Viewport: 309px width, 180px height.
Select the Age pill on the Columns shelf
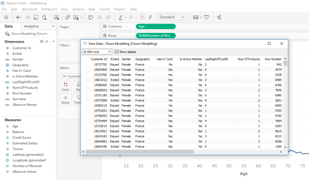[155, 27]
